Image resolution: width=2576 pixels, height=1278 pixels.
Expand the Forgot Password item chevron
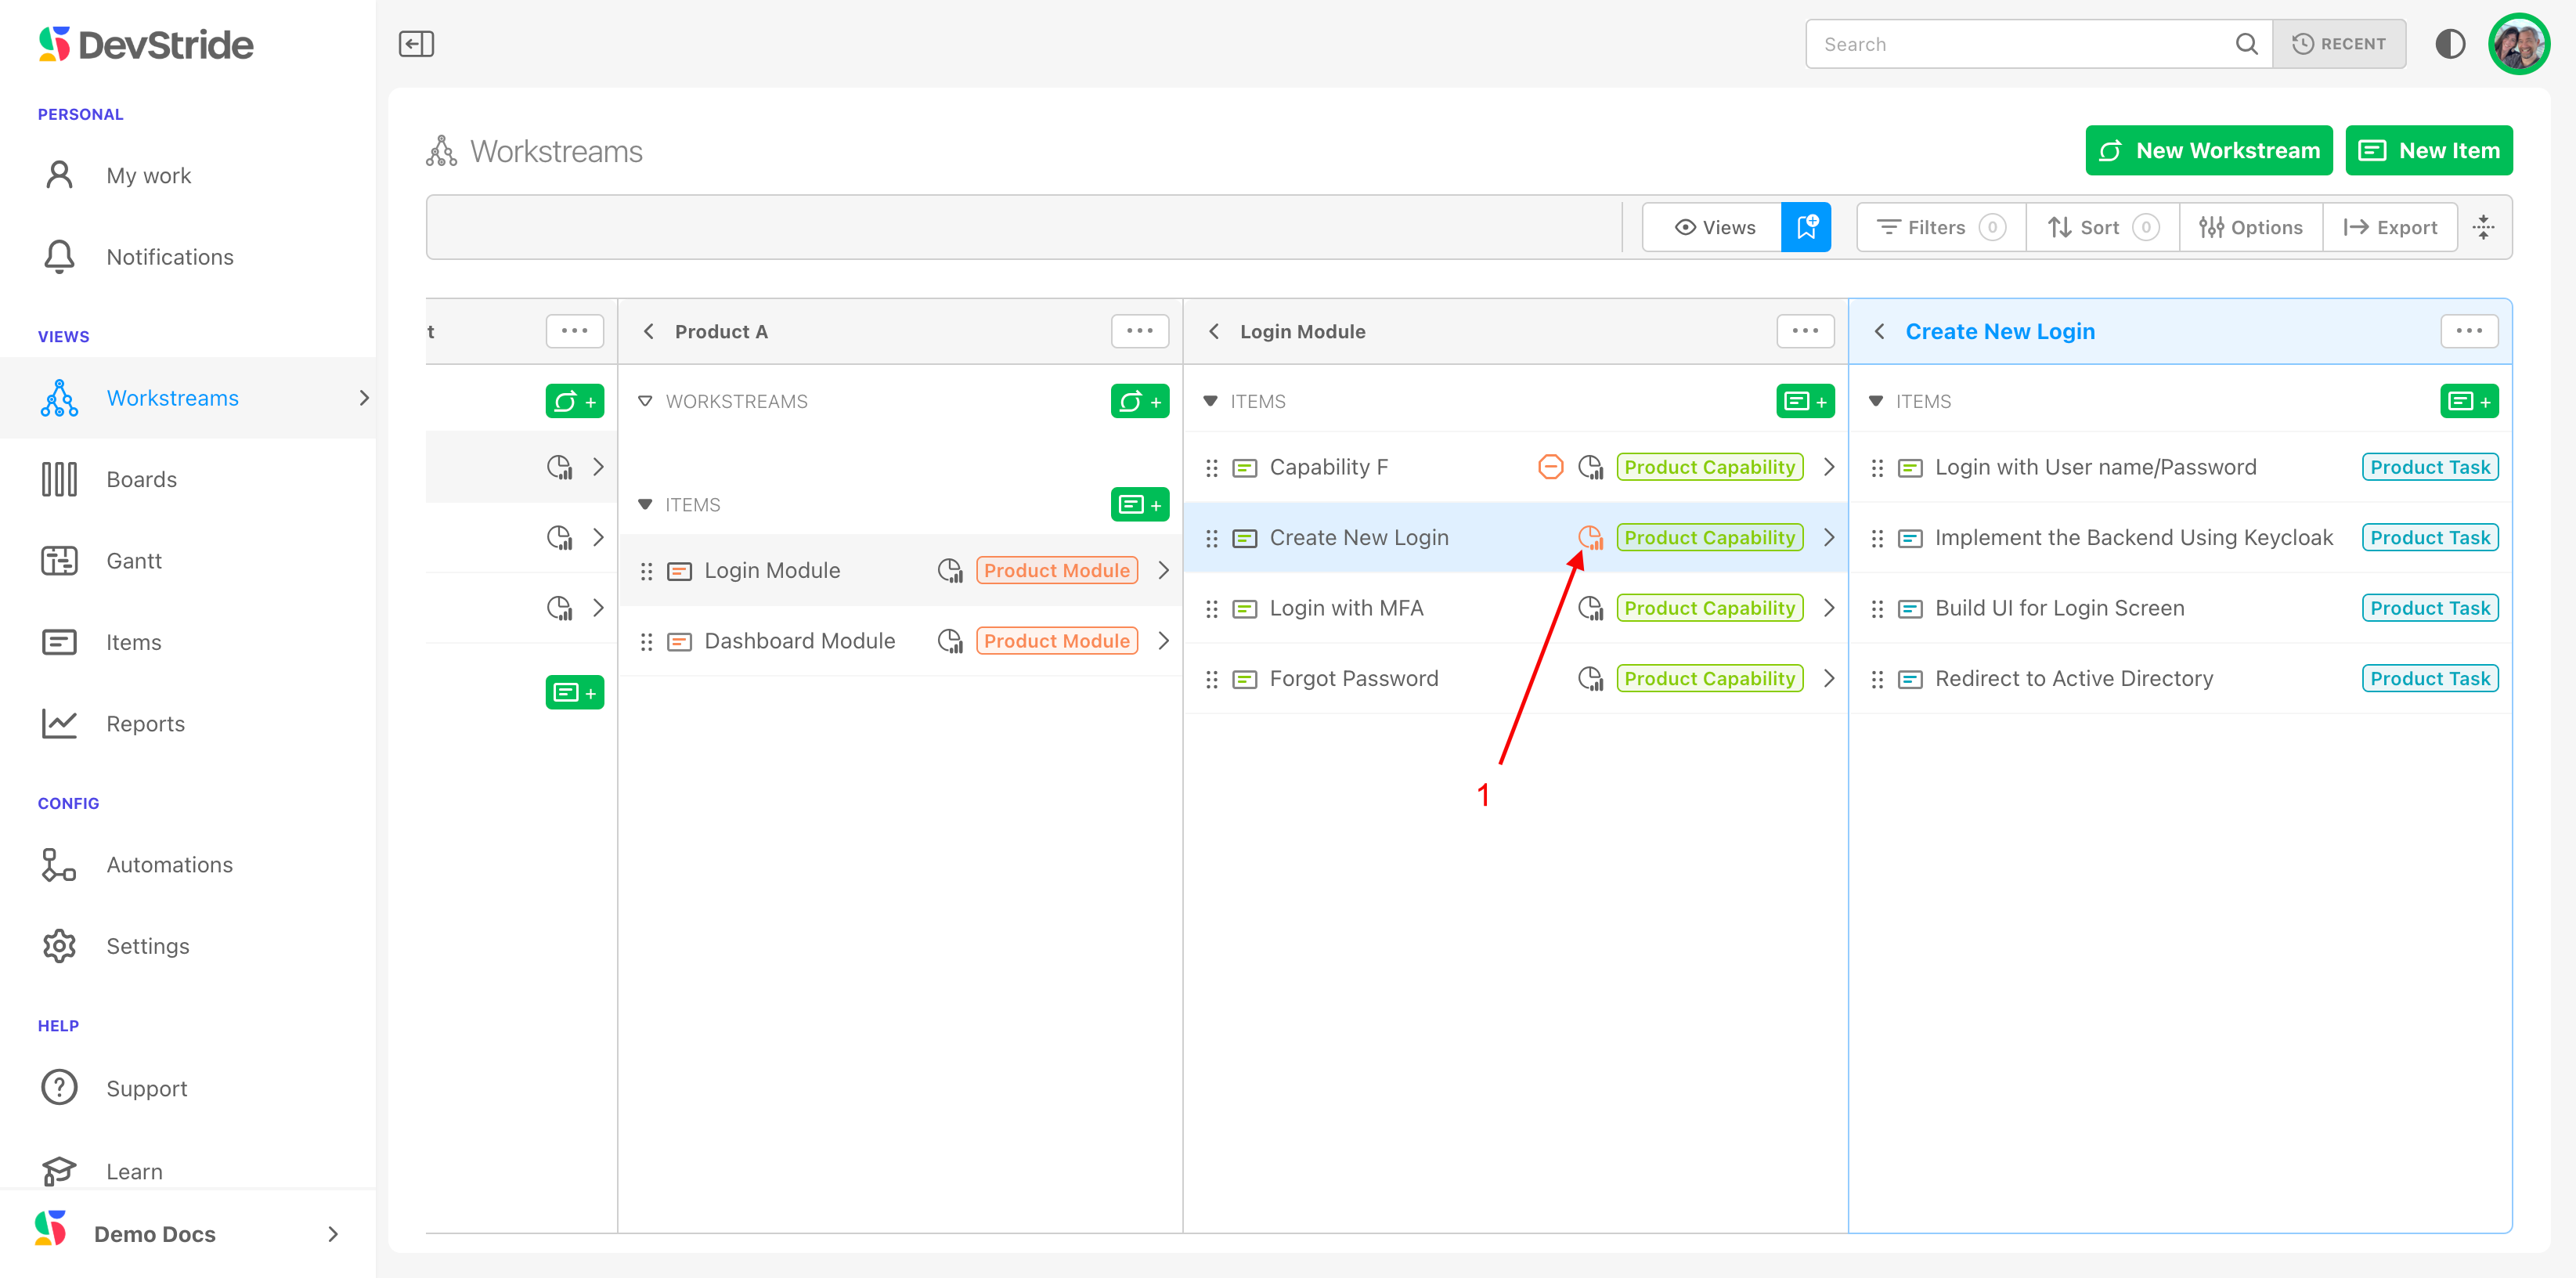coord(1829,678)
